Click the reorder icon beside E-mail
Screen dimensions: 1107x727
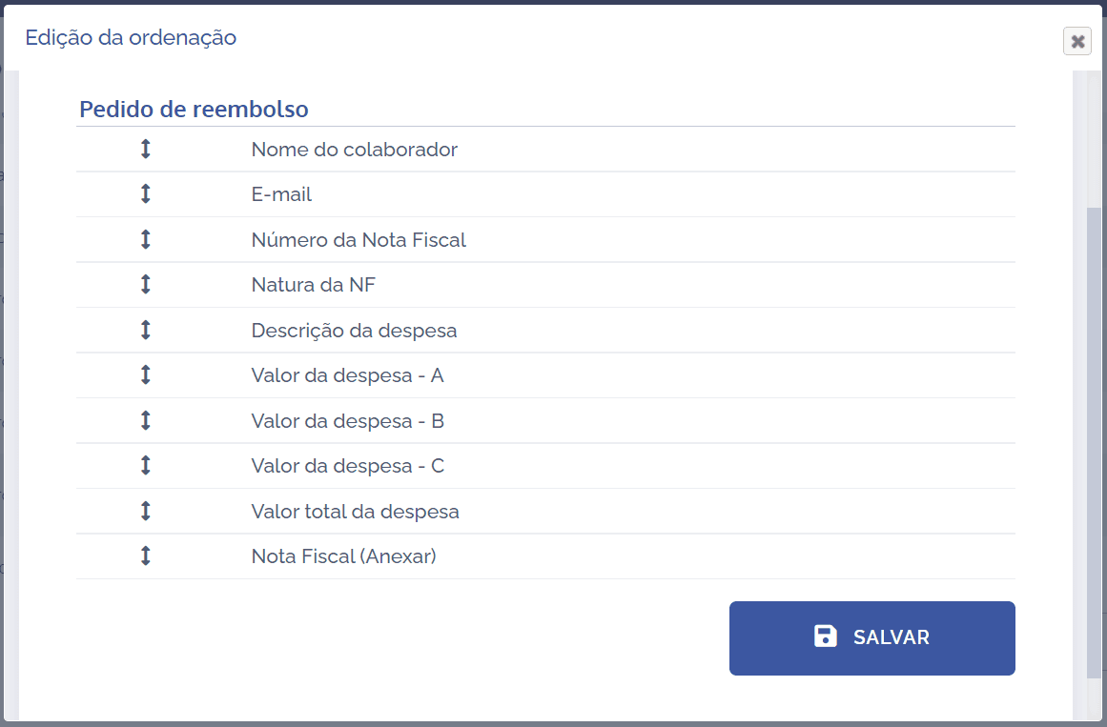tap(145, 194)
